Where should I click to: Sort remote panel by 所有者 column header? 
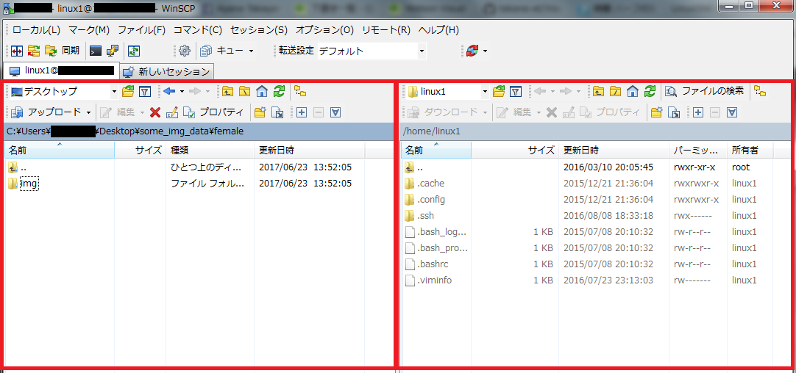pos(750,150)
